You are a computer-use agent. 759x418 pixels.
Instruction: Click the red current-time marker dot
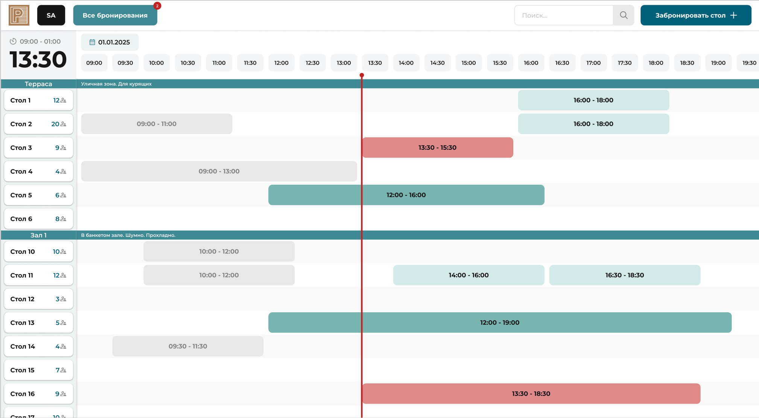[x=362, y=75]
